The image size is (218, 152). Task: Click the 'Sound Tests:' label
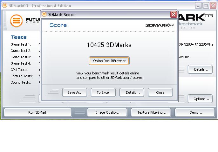click(x=21, y=82)
